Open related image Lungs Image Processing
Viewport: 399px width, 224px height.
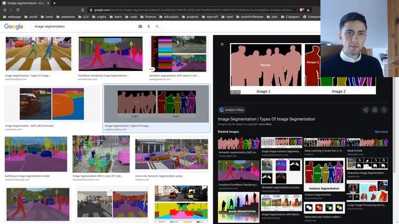pos(367,191)
